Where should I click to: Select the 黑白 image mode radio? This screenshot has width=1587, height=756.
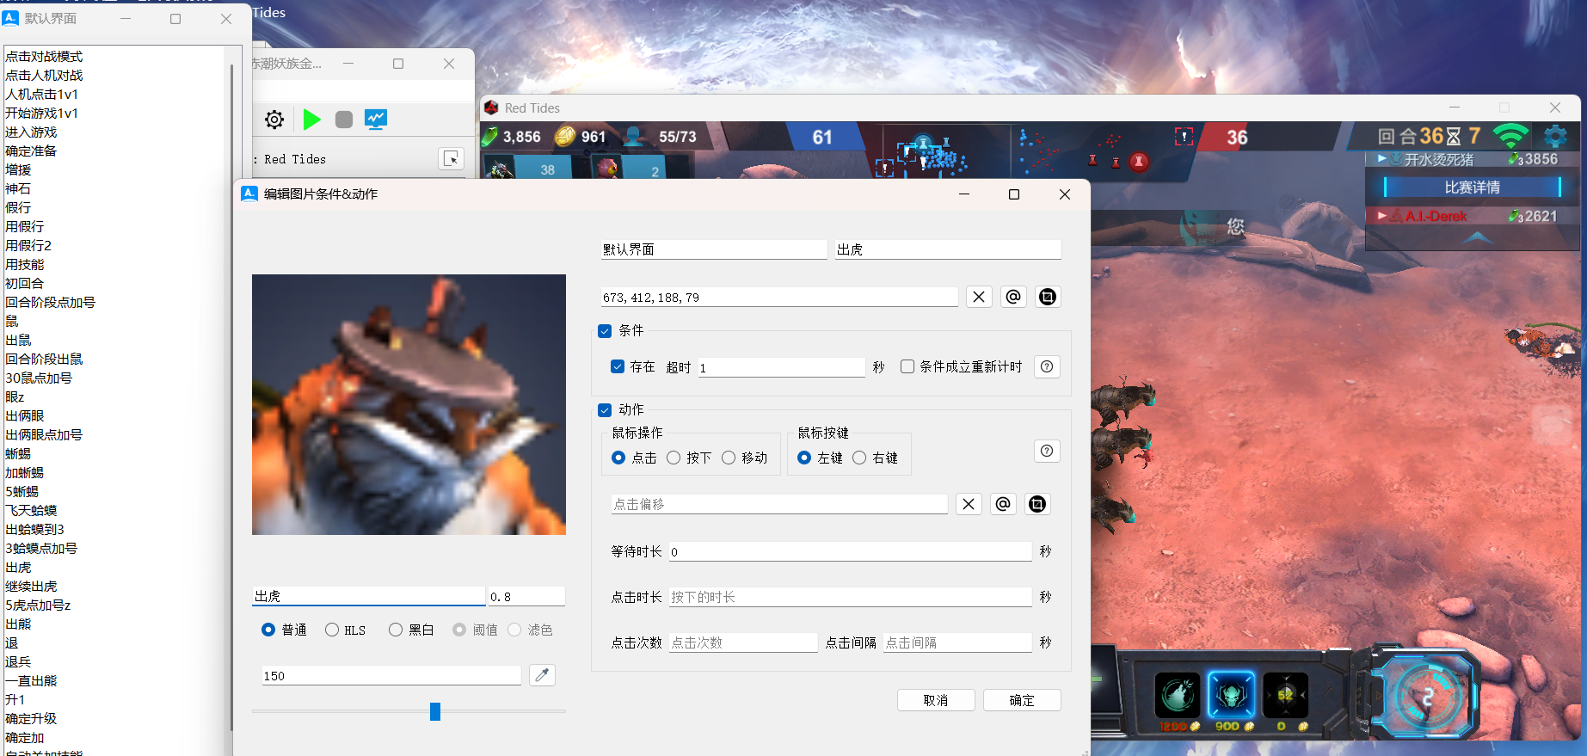(x=396, y=630)
